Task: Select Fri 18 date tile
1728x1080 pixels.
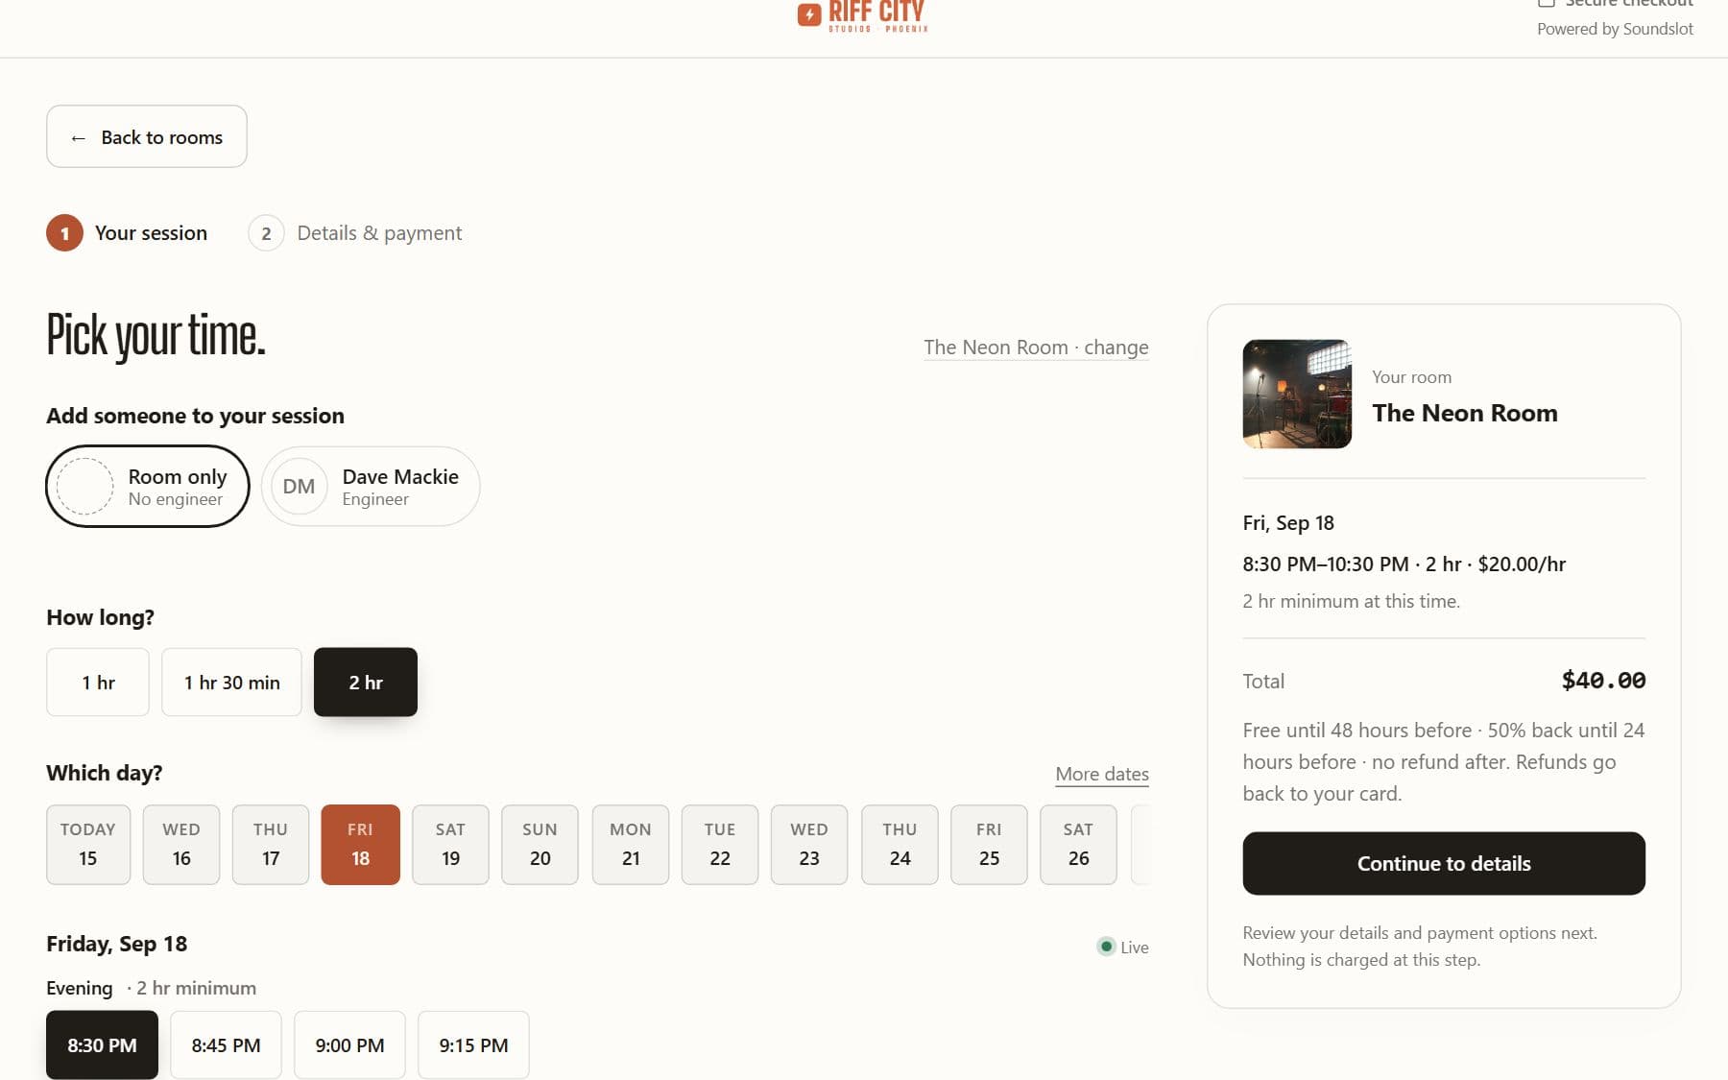Action: [361, 844]
